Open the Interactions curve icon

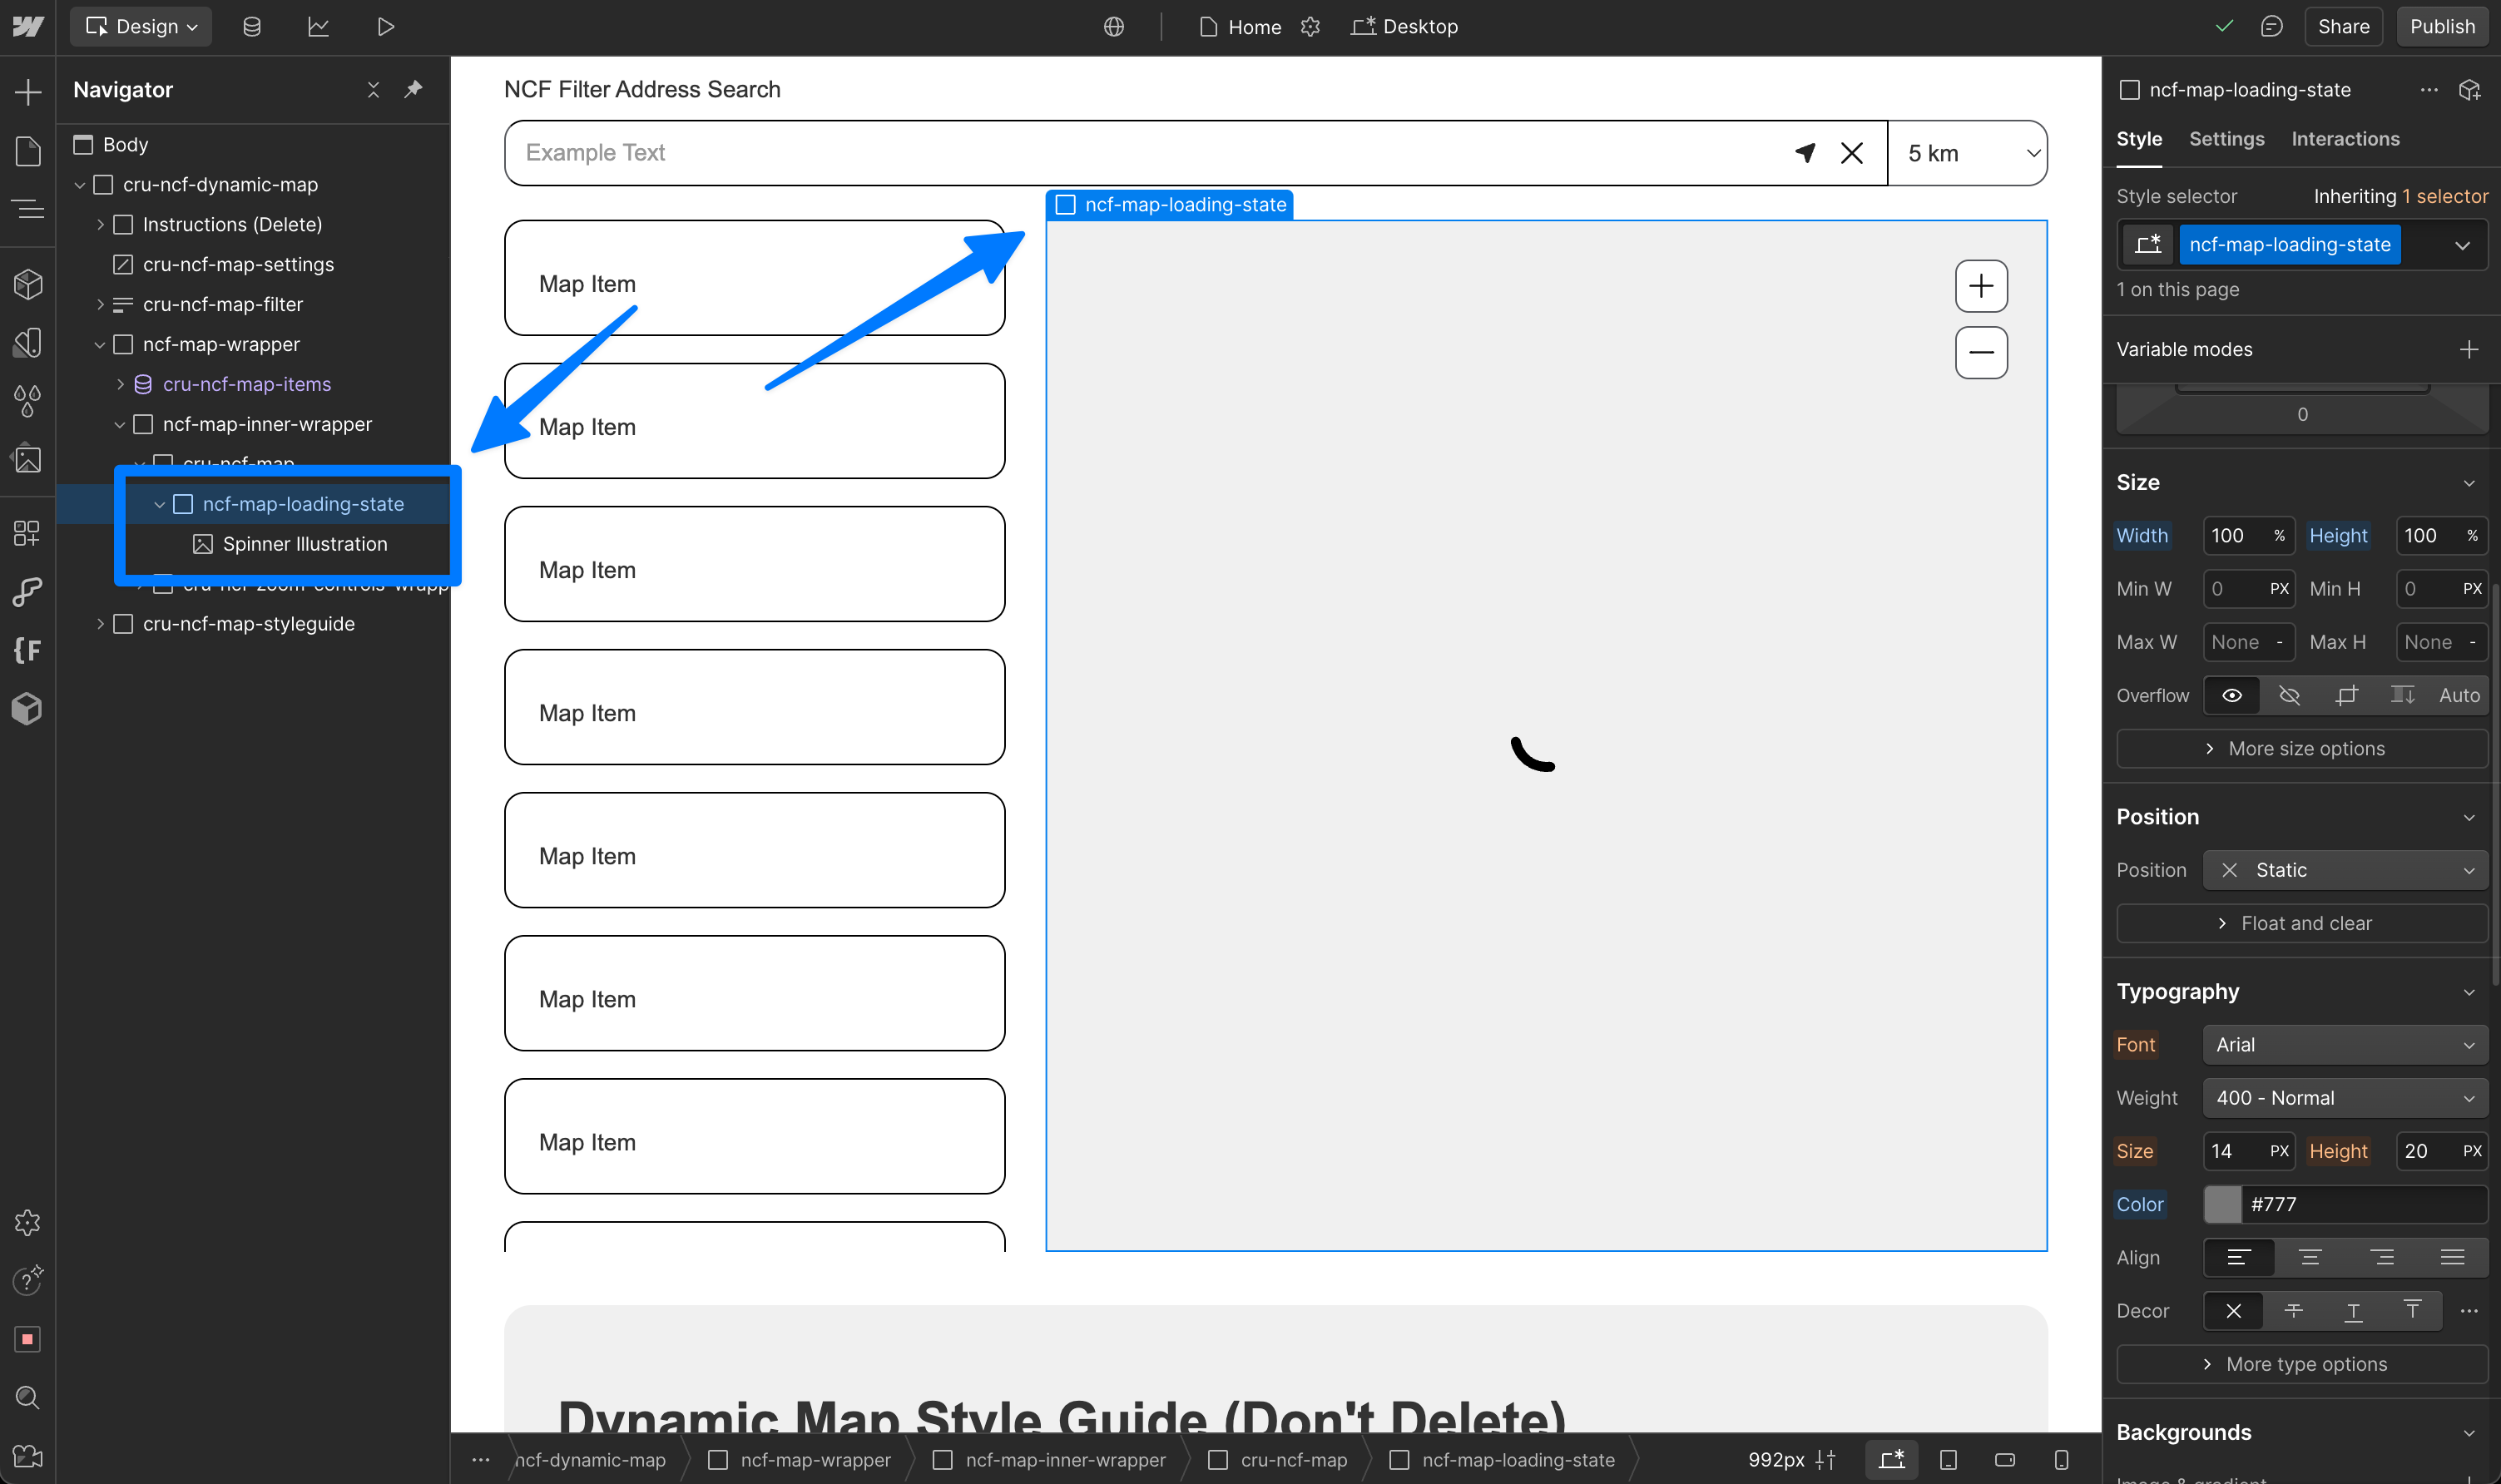point(28,592)
